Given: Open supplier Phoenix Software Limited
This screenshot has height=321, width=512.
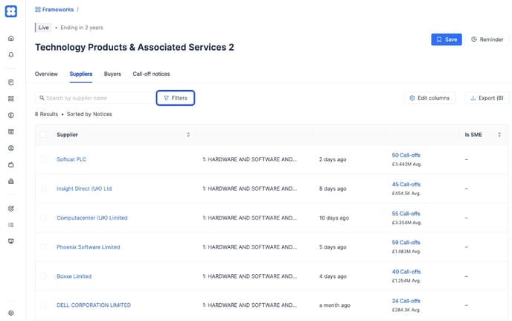Looking at the screenshot, I should click(x=89, y=247).
